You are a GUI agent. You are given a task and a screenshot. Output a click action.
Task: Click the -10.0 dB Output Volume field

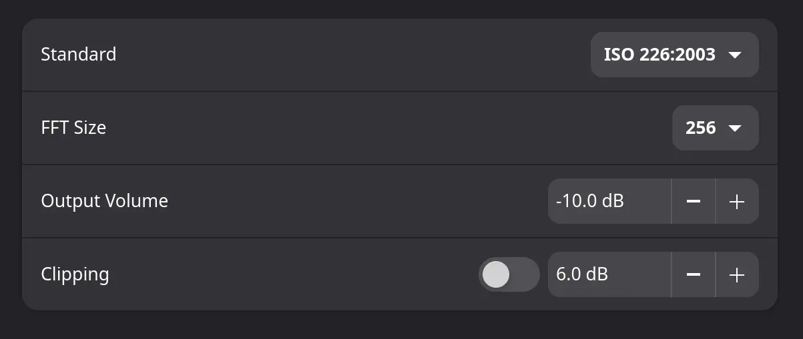click(x=607, y=201)
